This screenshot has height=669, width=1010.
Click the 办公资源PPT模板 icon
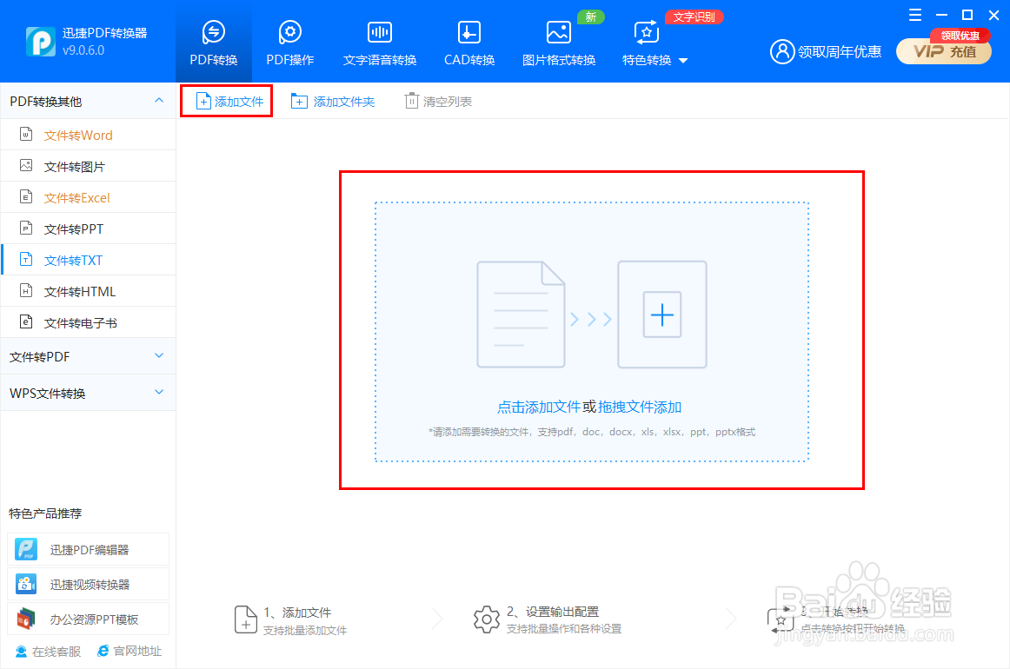click(x=26, y=619)
